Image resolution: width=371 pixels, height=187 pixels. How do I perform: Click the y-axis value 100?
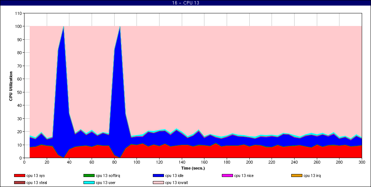(x=19, y=26)
